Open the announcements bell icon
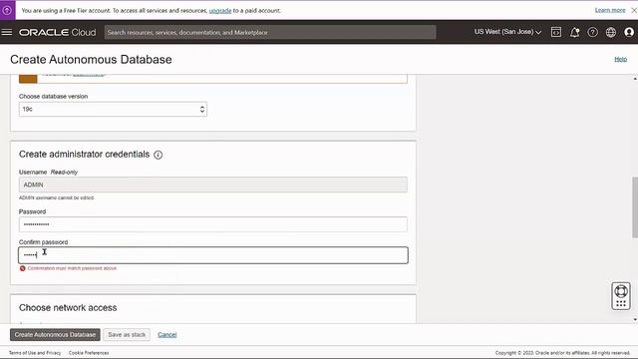 pyautogui.click(x=574, y=32)
